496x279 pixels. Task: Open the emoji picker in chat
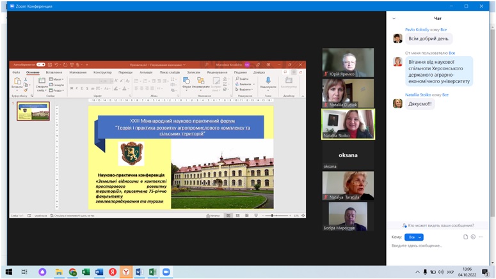point(474,237)
